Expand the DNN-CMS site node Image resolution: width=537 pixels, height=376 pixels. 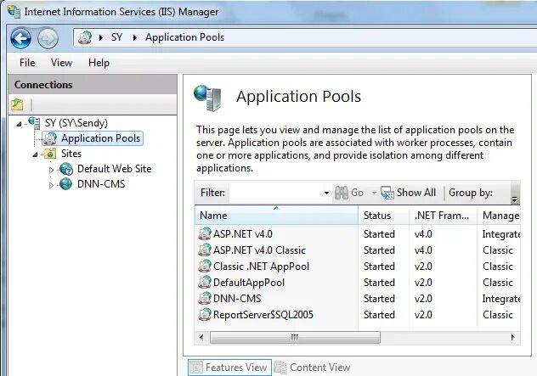pyautogui.click(x=51, y=185)
